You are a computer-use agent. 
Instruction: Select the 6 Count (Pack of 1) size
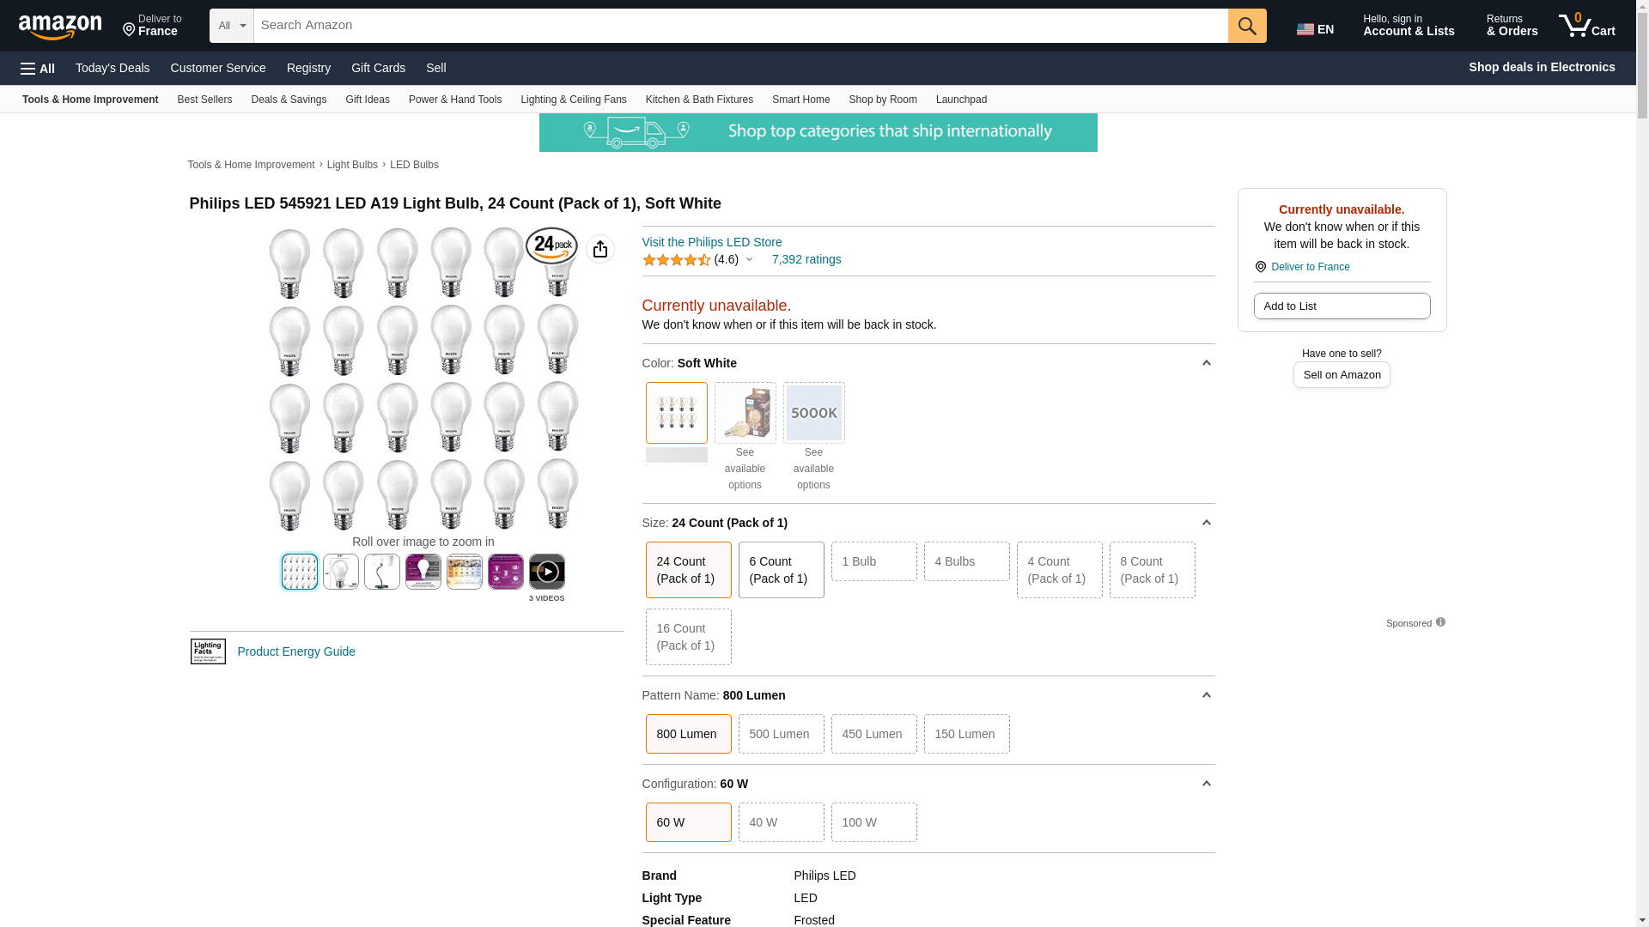tap(780, 570)
